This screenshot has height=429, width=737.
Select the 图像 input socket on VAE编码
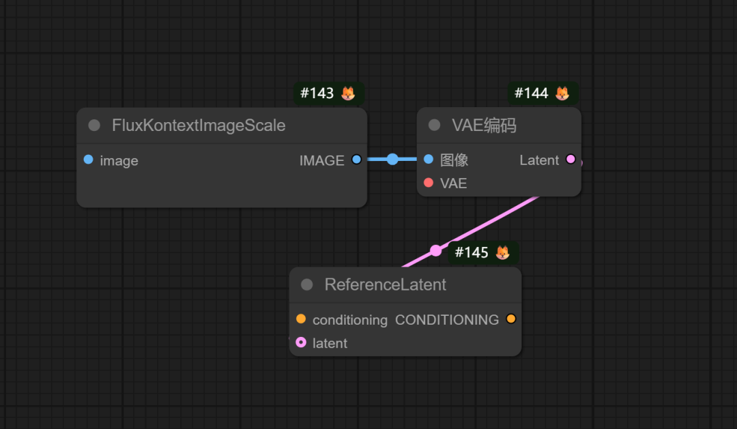point(428,160)
